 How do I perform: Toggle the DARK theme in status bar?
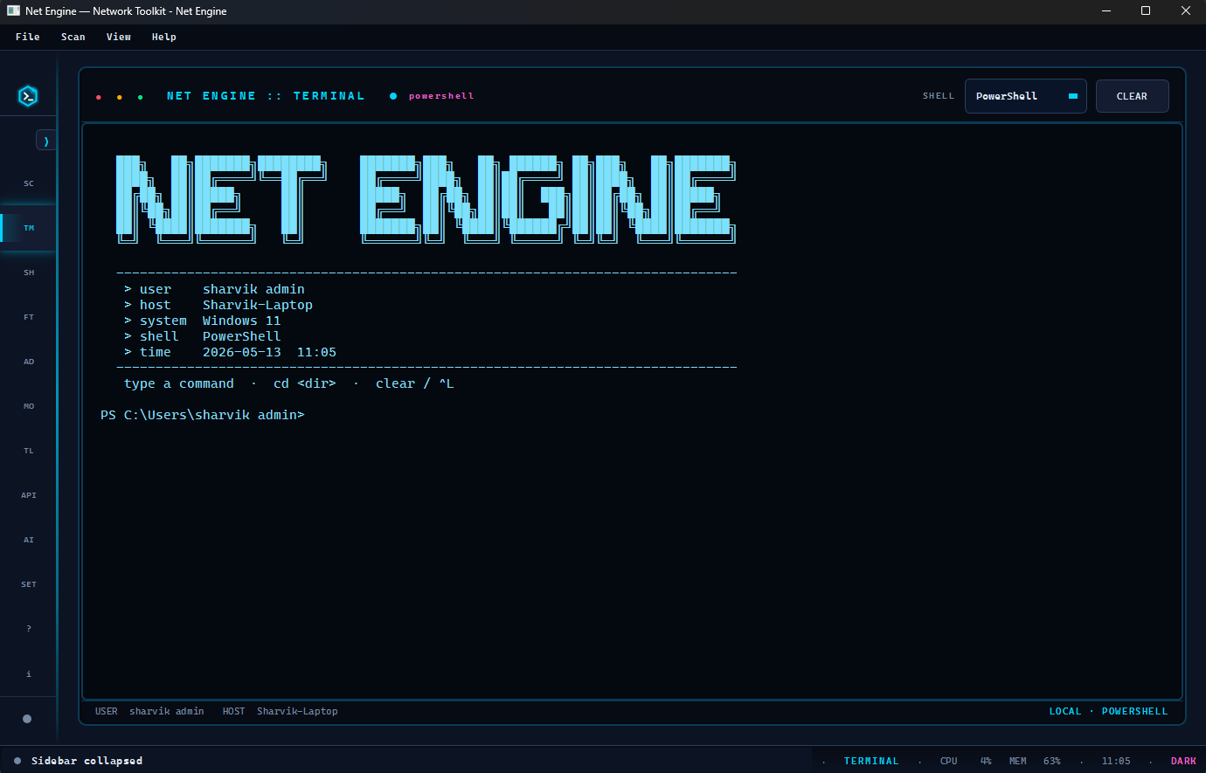[1183, 761]
